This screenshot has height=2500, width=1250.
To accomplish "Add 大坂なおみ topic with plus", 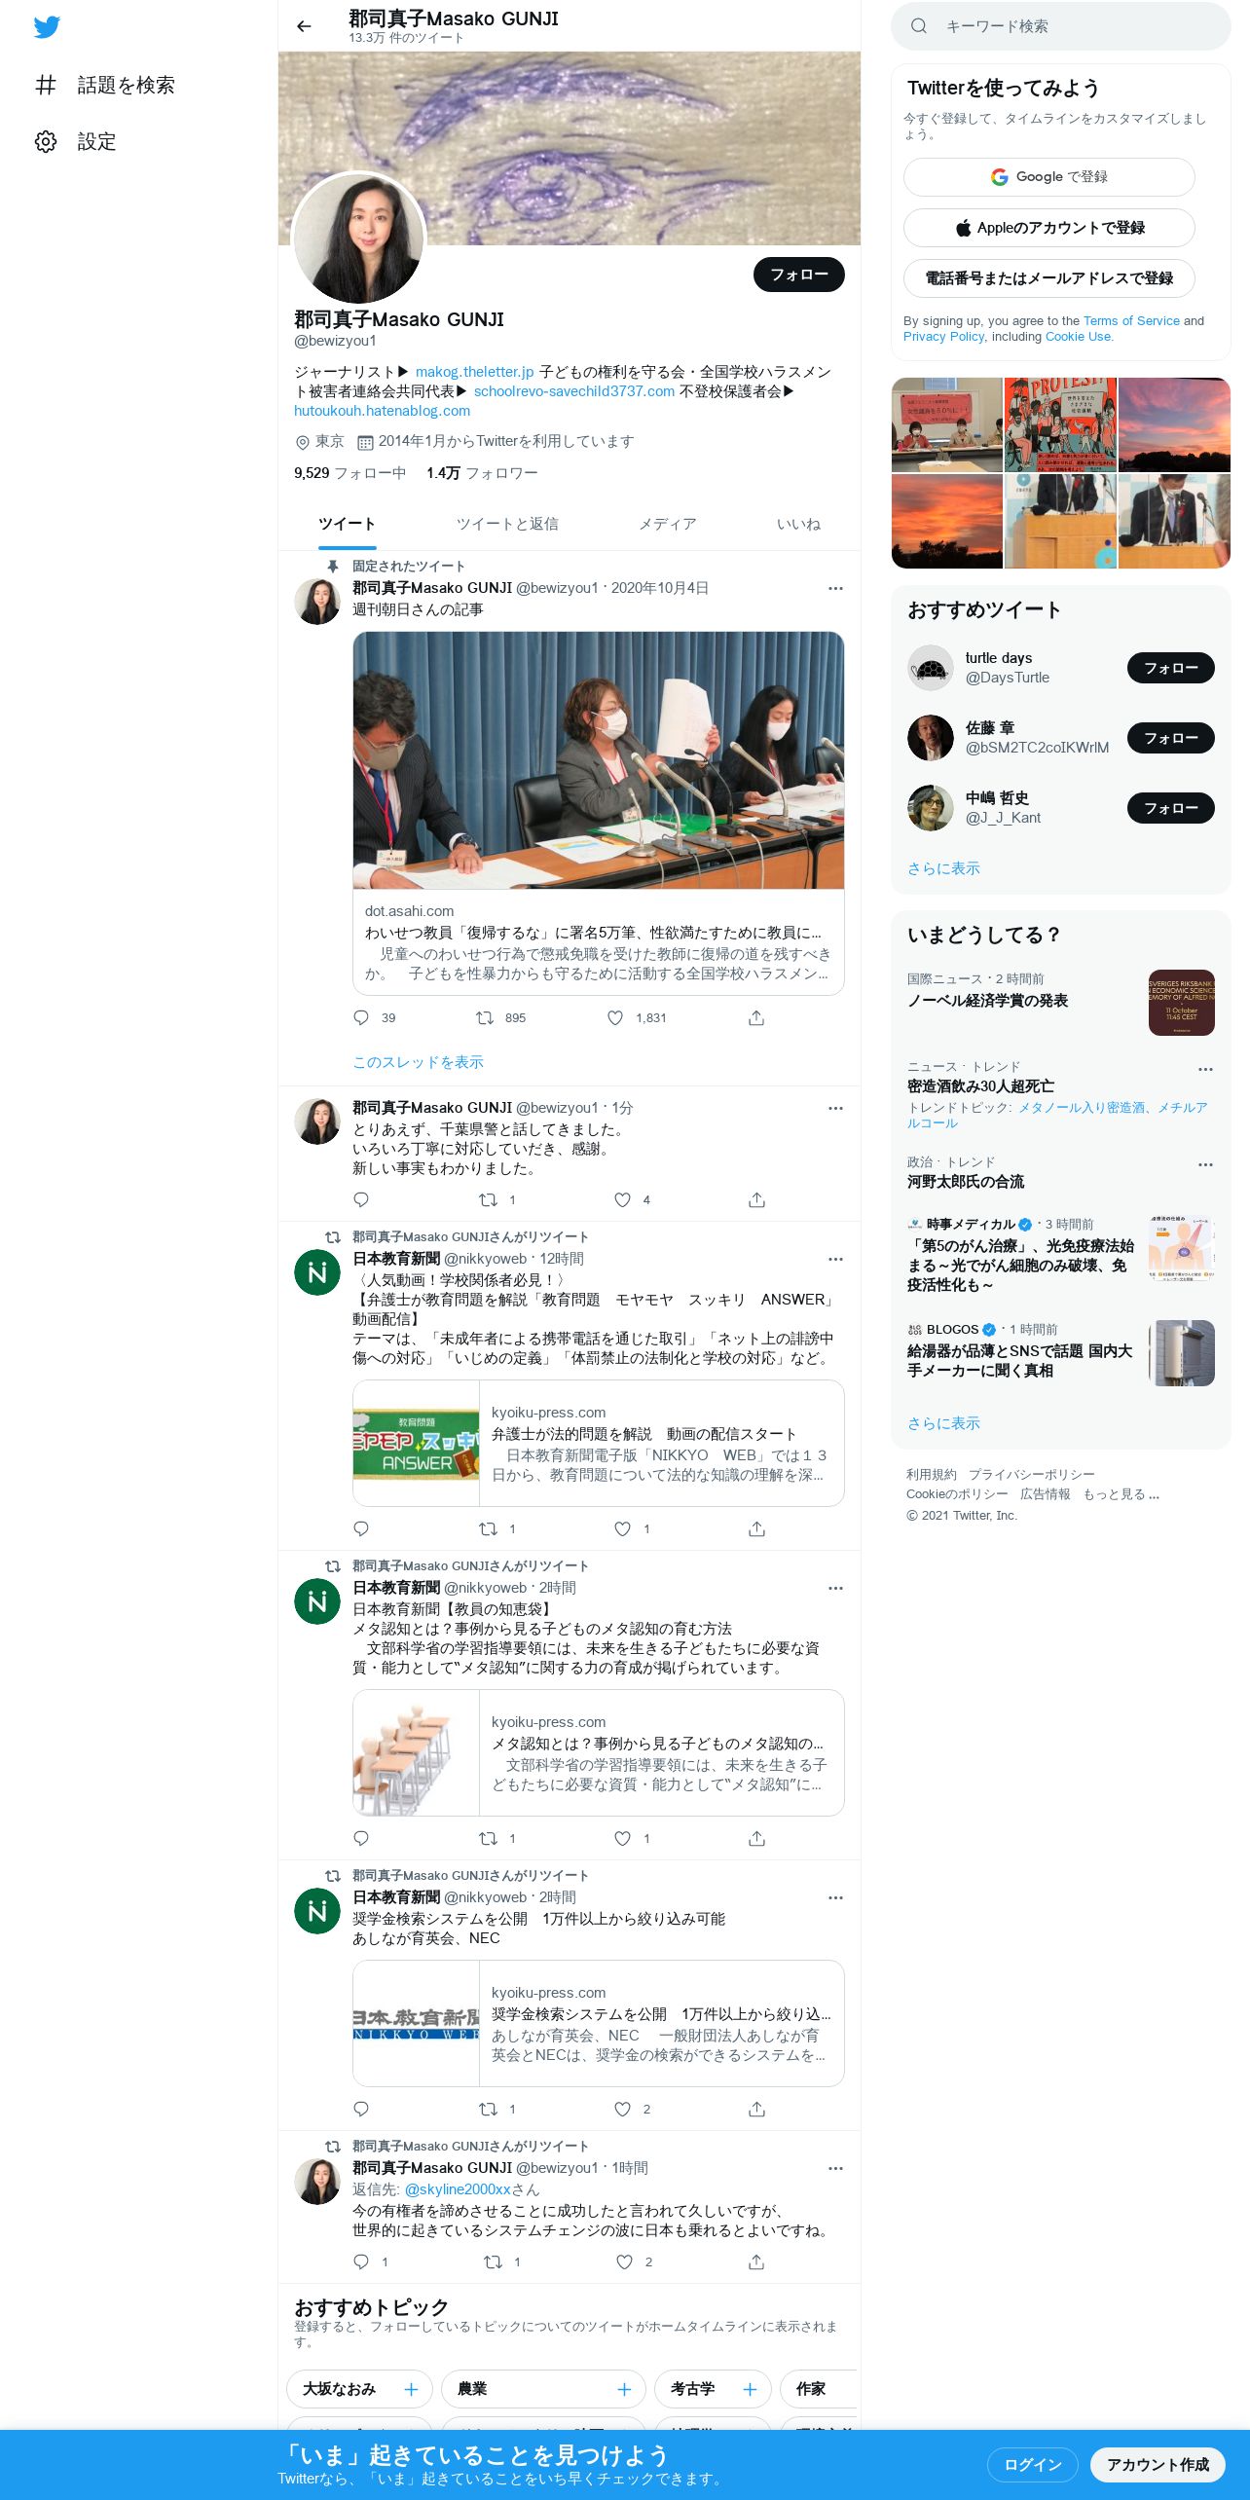I will pyautogui.click(x=411, y=2389).
